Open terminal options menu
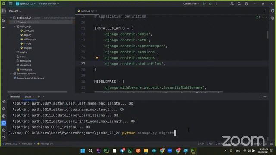Screen dimensions: 276x155 click(x=260, y=96)
